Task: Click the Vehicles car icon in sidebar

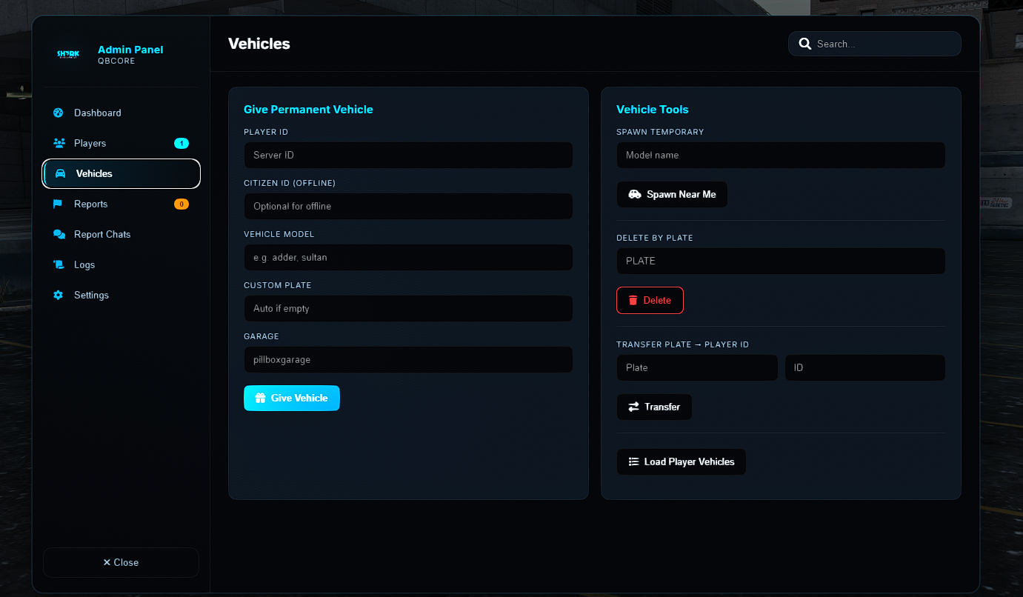Action: 61,173
